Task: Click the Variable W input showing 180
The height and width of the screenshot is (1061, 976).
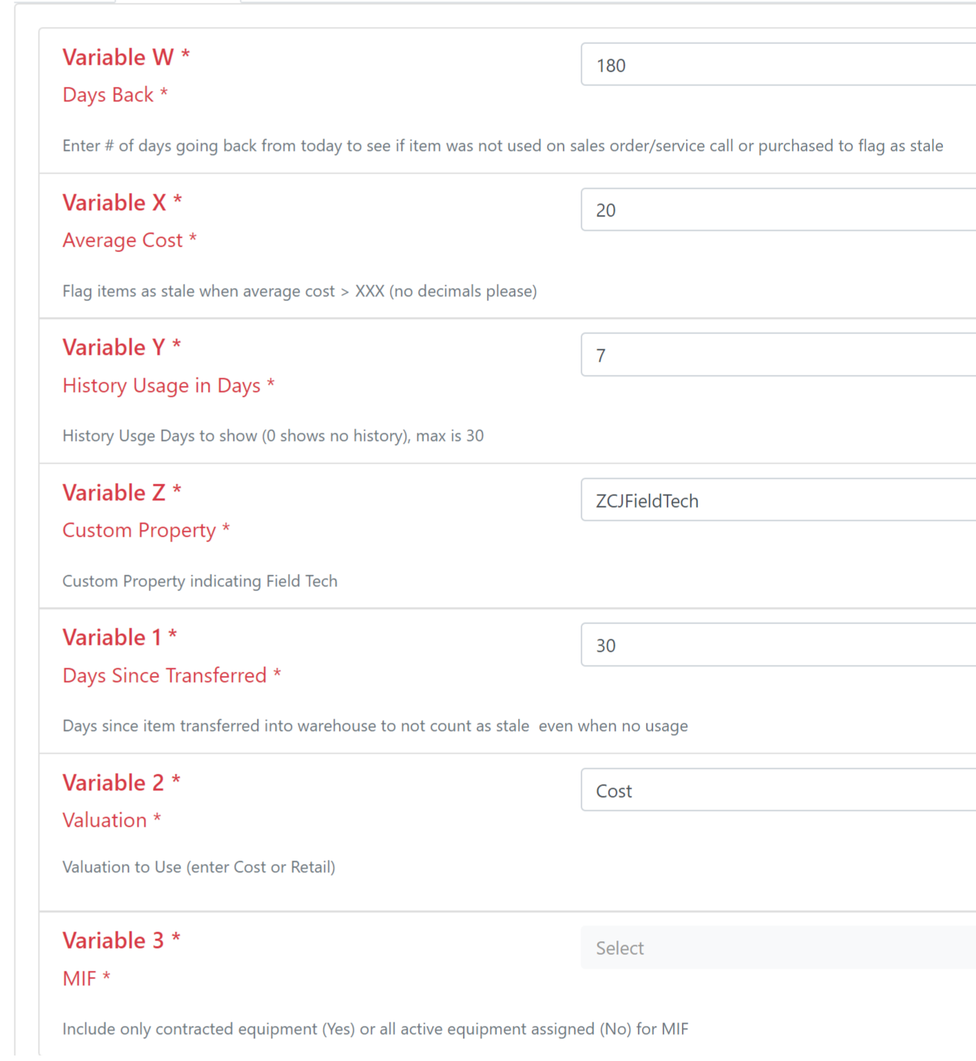Action: [x=778, y=65]
